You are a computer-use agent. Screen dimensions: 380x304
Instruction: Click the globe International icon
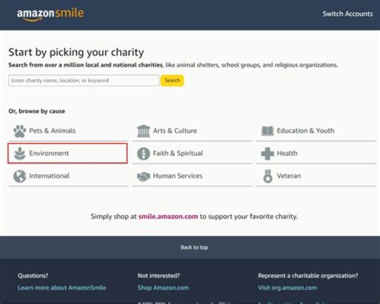point(20,176)
